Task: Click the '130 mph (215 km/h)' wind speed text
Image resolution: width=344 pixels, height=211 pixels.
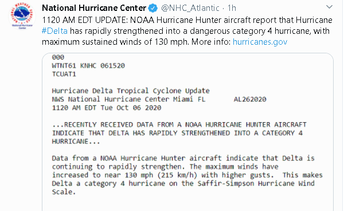Action: pos(161,175)
